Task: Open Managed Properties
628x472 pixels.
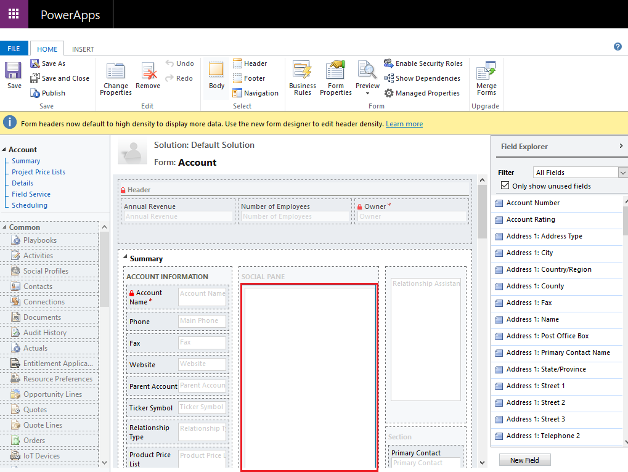Action: (x=422, y=93)
